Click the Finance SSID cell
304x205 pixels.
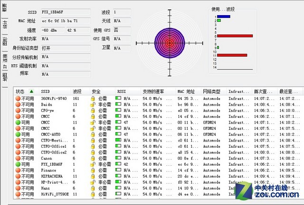pyautogui.click(x=48, y=170)
